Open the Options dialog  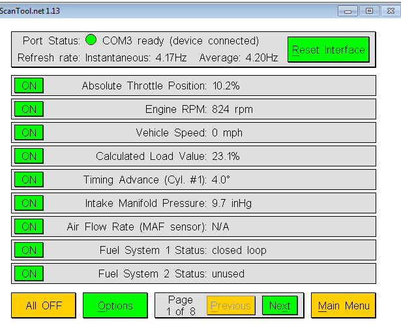click(x=115, y=305)
